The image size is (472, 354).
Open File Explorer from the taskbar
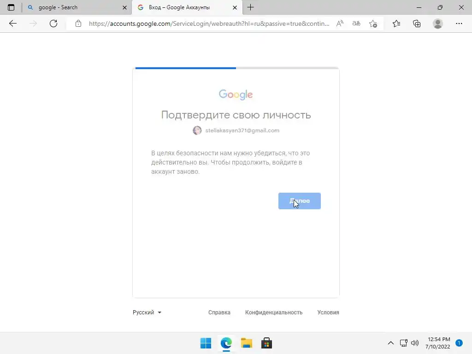[247, 343]
